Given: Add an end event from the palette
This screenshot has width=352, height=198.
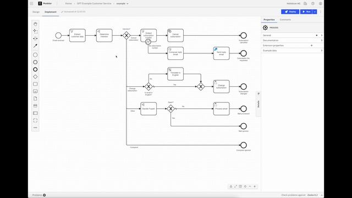Looking at the screenshot, I should [x=35, y=69].
